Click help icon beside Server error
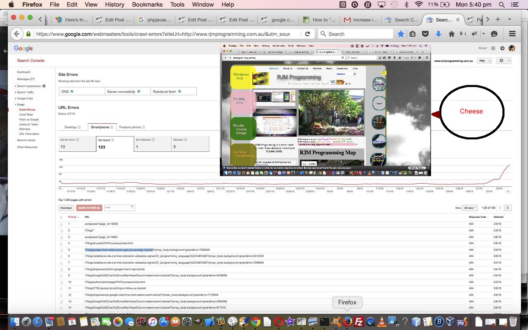This screenshot has height=330, width=528. pyautogui.click(x=77, y=140)
